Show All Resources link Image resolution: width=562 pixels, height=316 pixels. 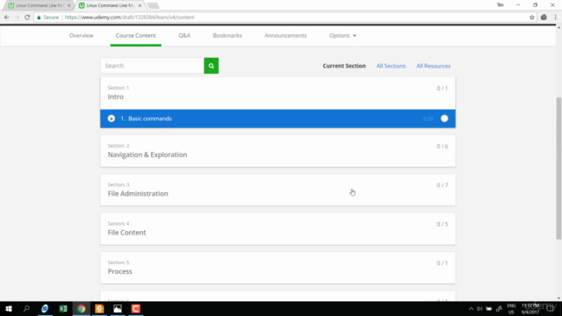pos(433,66)
